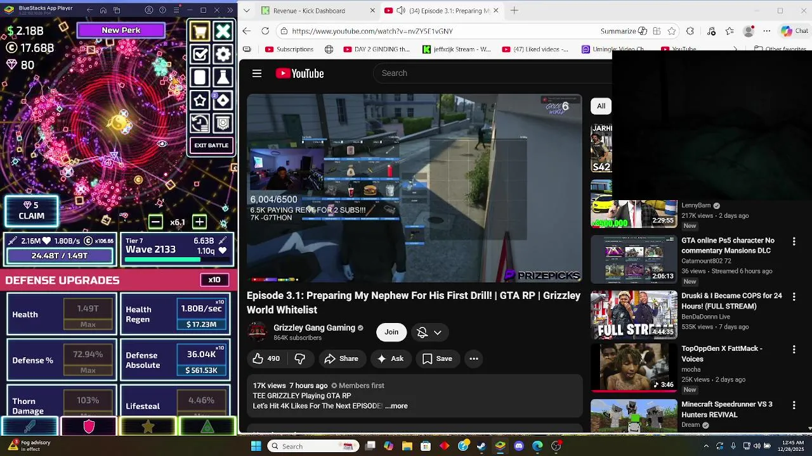Click the Ask button under video
Image resolution: width=812 pixels, height=456 pixels.
[390, 358]
